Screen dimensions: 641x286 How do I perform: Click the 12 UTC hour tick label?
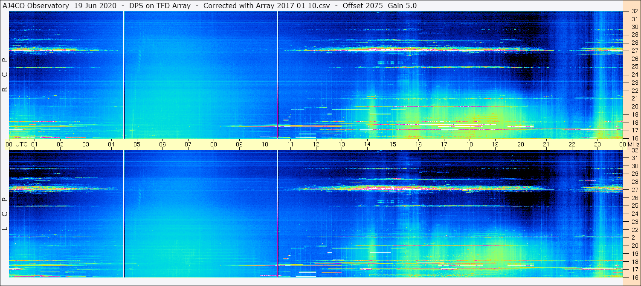[x=316, y=144]
